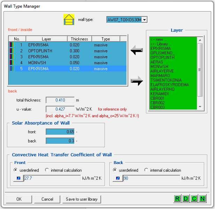Screen dimensions: 215x209
Task: Open the wall type dropdown AW07_TOIXOS30M
Action: click(x=144, y=20)
